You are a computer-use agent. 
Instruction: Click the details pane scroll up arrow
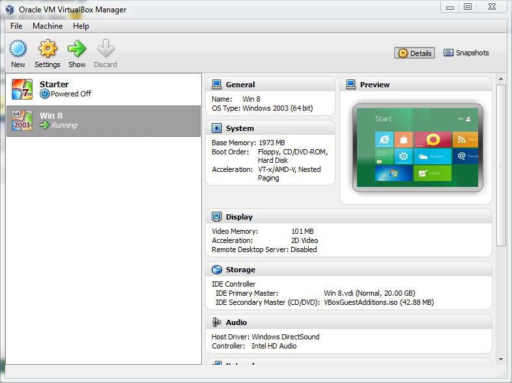pos(501,79)
